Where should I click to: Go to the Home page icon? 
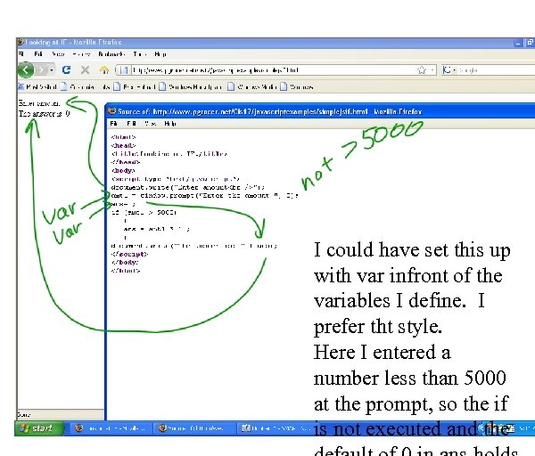[x=104, y=69]
